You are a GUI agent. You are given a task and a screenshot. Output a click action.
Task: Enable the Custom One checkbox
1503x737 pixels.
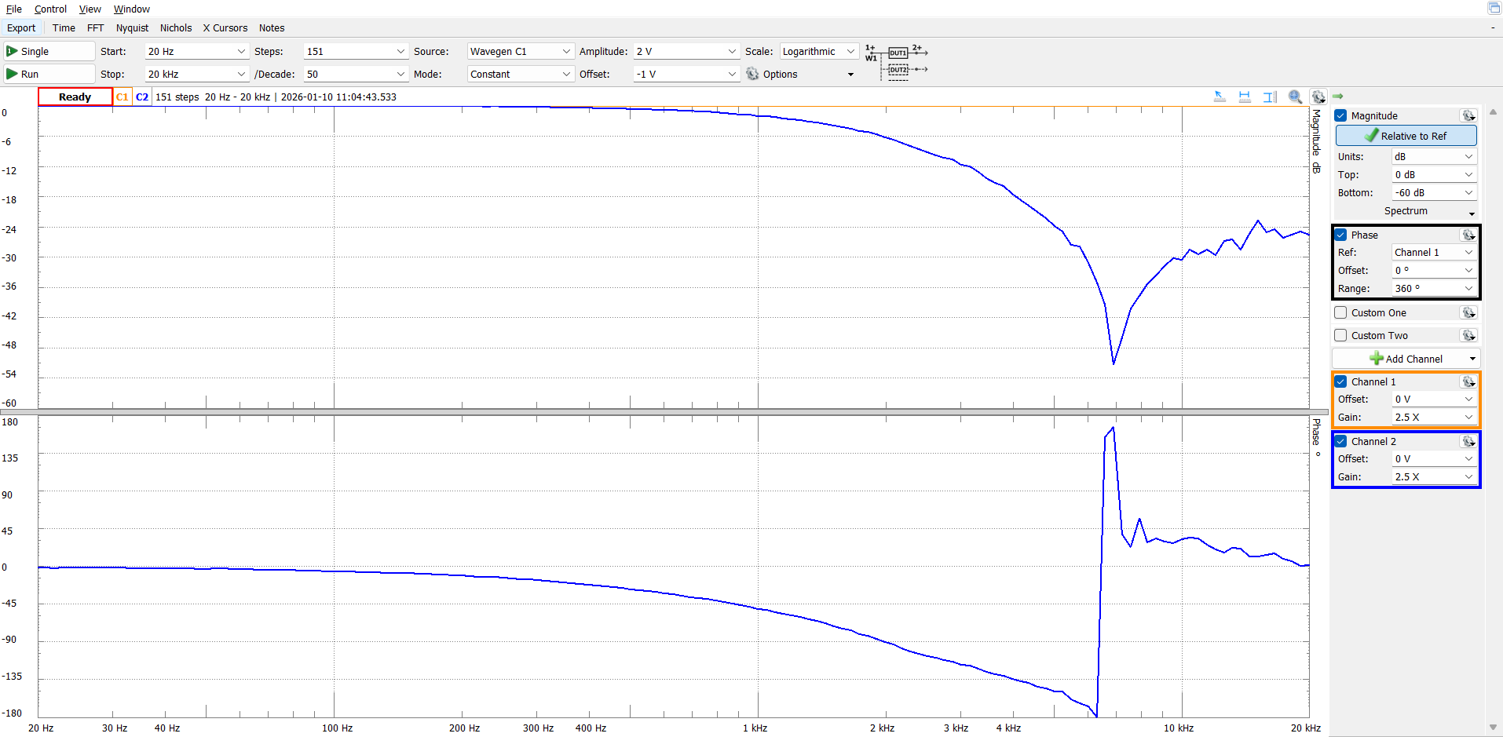point(1341,312)
